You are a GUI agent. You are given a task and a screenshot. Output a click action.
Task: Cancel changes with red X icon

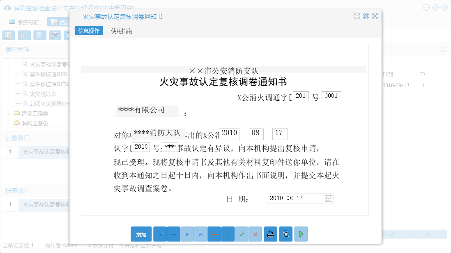[x=255, y=234]
